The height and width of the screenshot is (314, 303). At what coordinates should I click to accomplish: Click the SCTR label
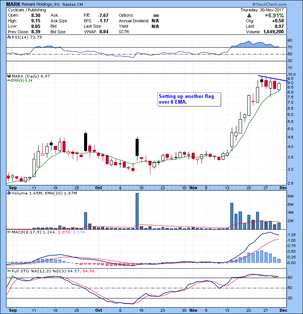(x=124, y=32)
